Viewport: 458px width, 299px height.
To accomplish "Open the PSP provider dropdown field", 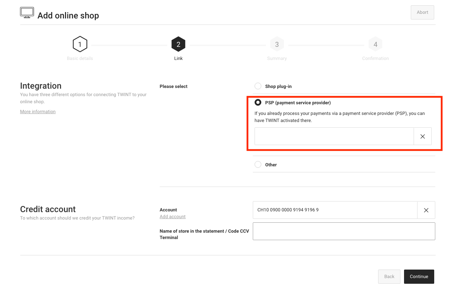I will [x=334, y=137].
